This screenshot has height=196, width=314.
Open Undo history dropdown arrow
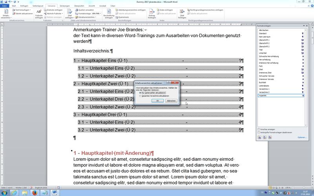[x=12, y=2]
